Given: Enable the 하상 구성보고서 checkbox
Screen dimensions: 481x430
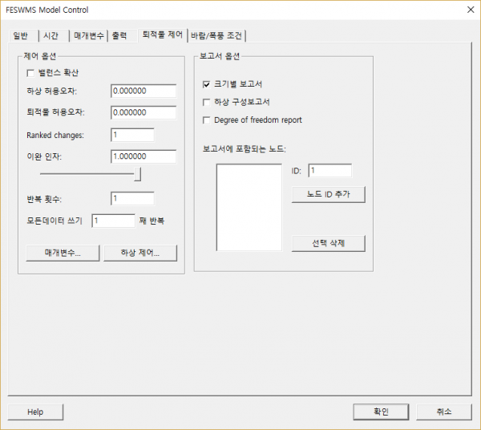Looking at the screenshot, I should click(x=207, y=102).
